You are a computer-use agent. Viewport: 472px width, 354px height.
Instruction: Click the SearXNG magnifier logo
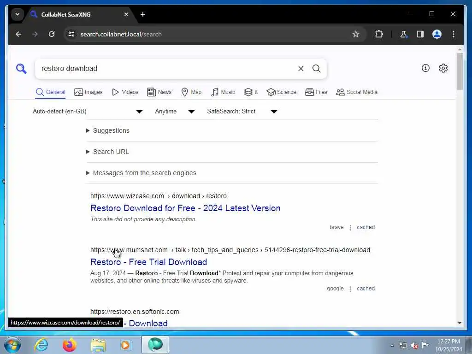click(x=21, y=69)
